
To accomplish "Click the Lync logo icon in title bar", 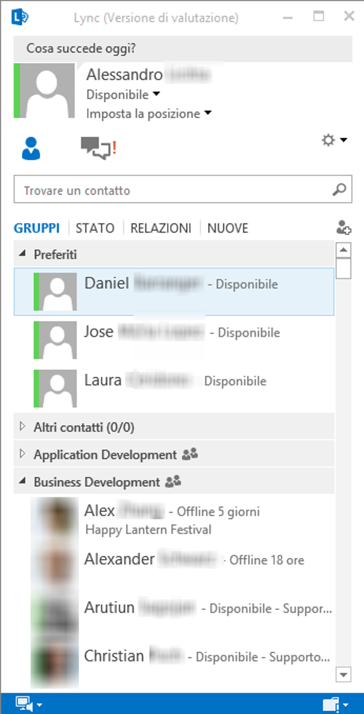I will [20, 17].
